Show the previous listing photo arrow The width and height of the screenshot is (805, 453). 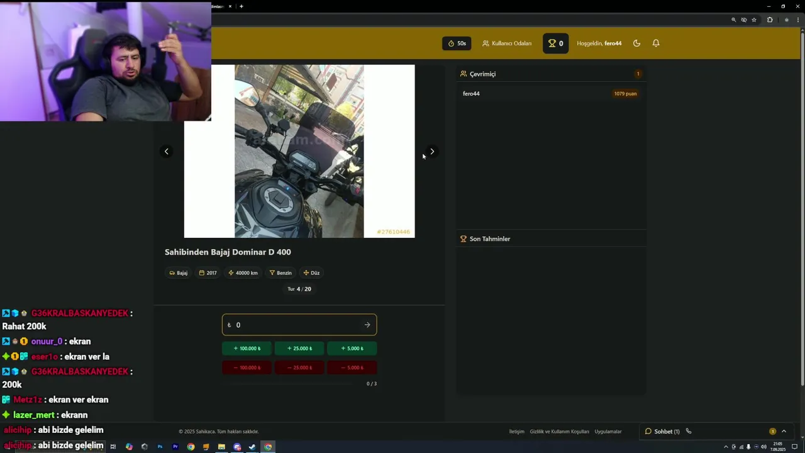(x=167, y=151)
